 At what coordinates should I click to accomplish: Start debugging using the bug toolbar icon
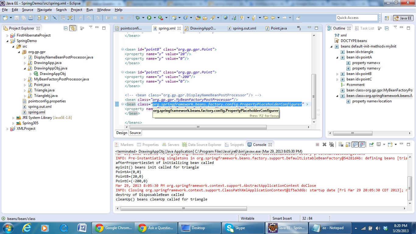[138, 17]
